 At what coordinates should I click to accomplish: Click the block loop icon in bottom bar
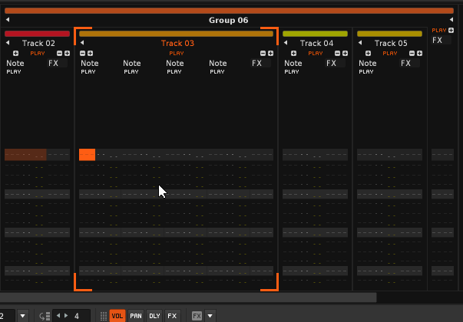point(45,316)
